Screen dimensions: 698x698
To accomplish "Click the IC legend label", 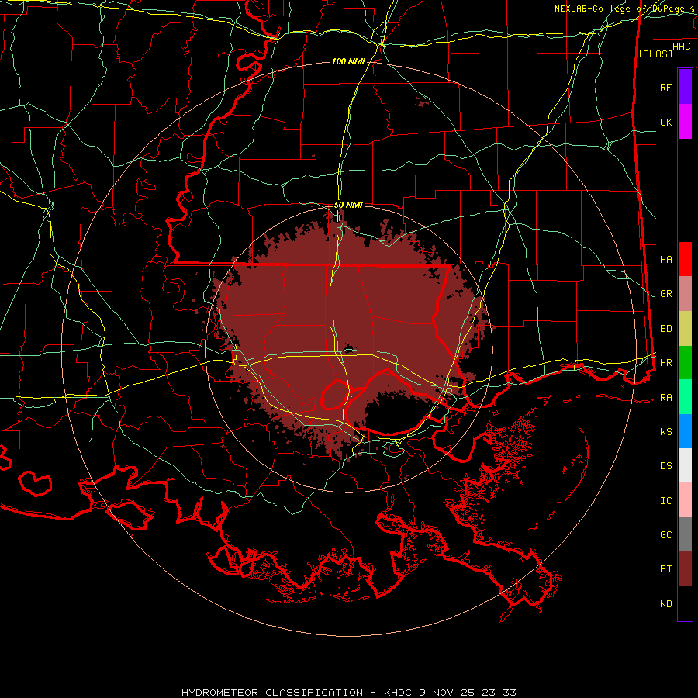I will [666, 501].
